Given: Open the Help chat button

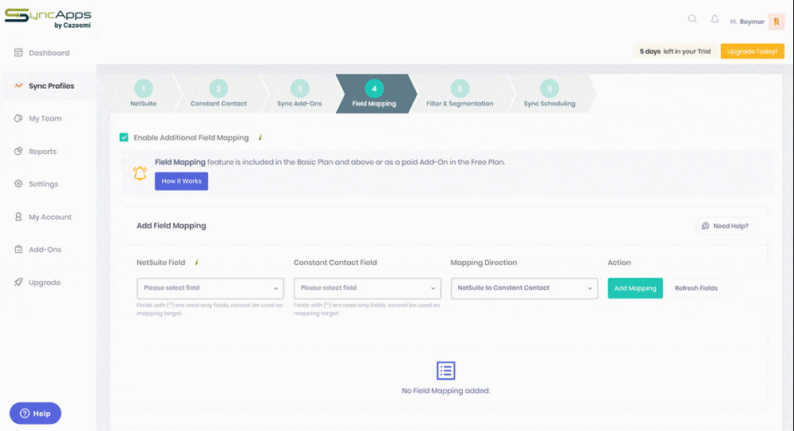Looking at the screenshot, I should click(36, 414).
